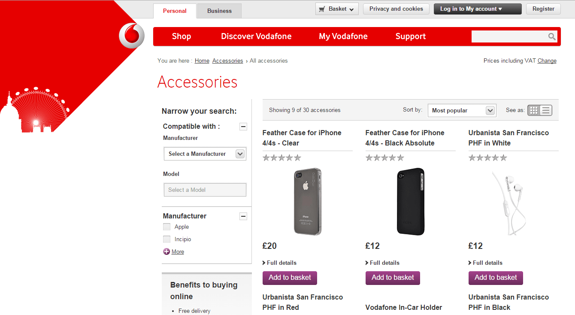Open Log in to My account menu
This screenshot has width=575, height=315.
point(478,9)
